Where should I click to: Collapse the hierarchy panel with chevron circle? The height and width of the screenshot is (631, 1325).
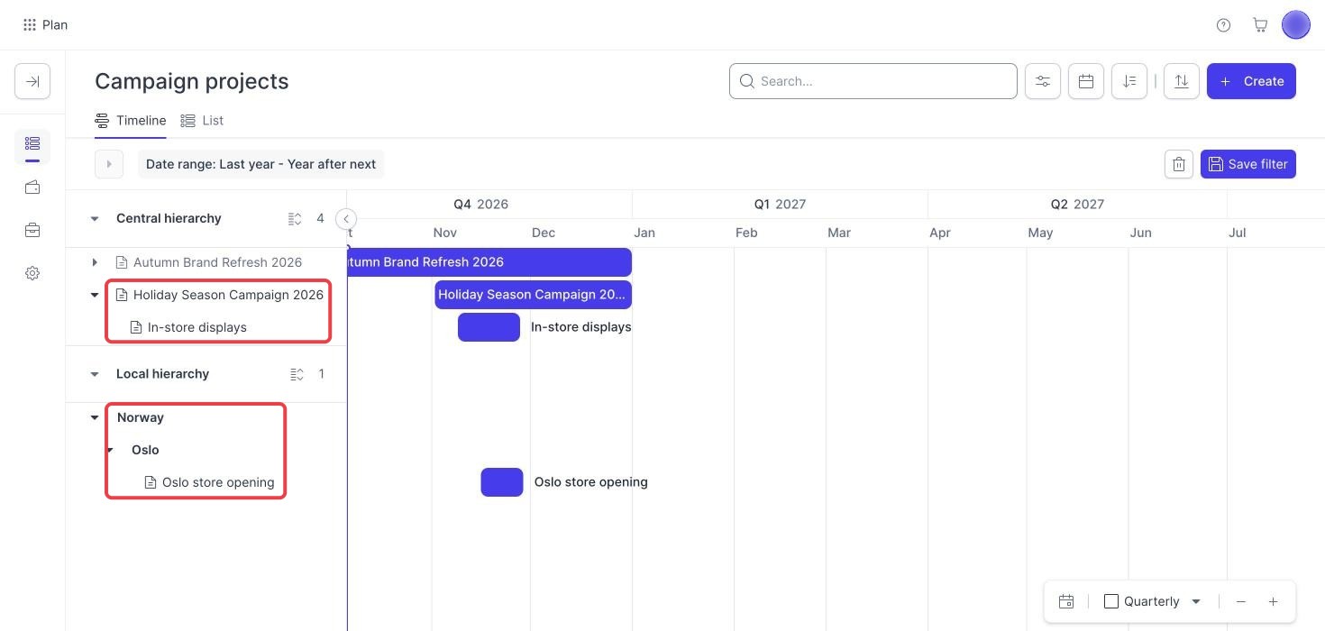[346, 219]
